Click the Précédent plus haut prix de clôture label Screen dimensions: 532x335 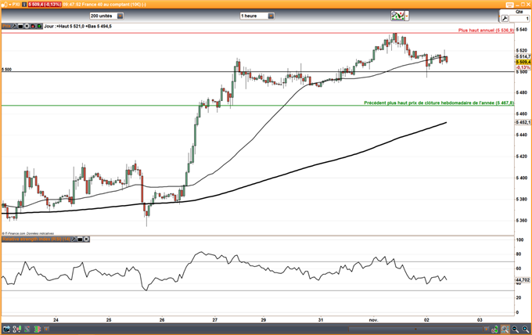tap(439, 103)
